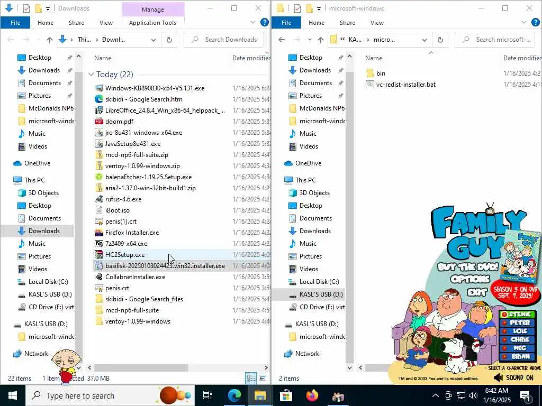Click OPTIONS on Family Guy app
542x406 pixels.
pyautogui.click(x=470, y=279)
